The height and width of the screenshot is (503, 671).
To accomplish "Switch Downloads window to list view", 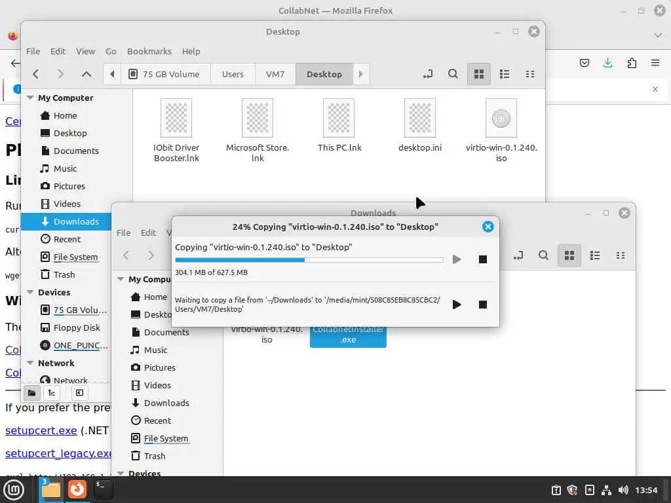I will tap(595, 255).
